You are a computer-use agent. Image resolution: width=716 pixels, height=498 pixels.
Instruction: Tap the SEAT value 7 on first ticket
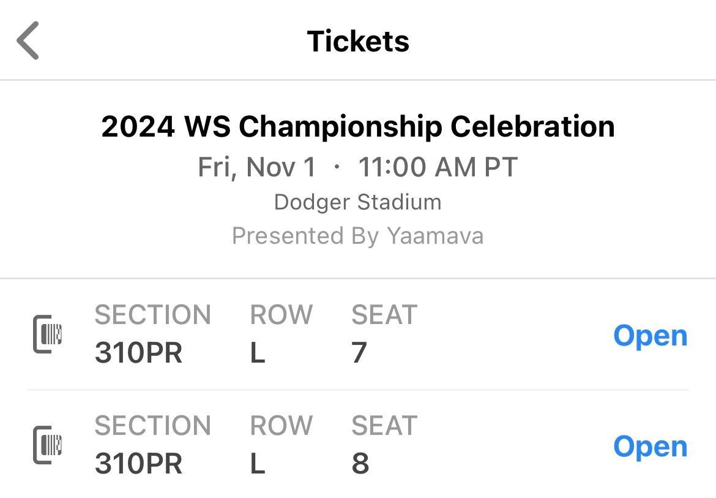click(x=358, y=353)
